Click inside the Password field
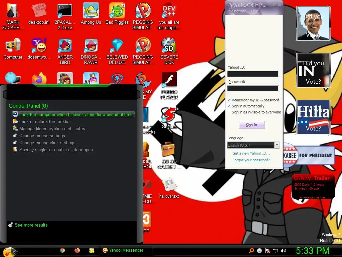 (x=253, y=88)
